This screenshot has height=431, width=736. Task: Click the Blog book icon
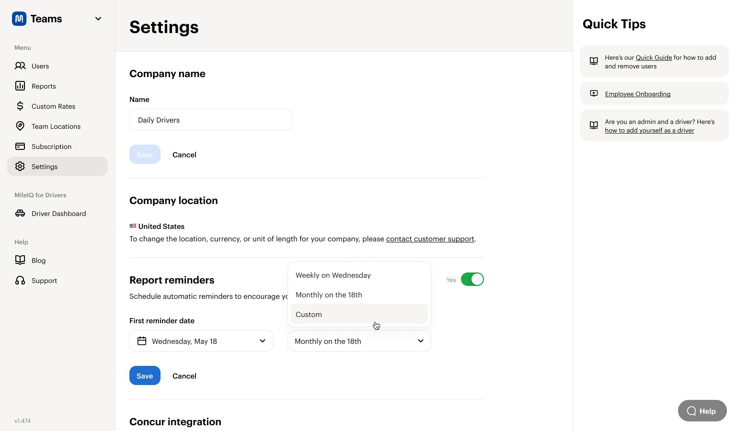(20, 260)
